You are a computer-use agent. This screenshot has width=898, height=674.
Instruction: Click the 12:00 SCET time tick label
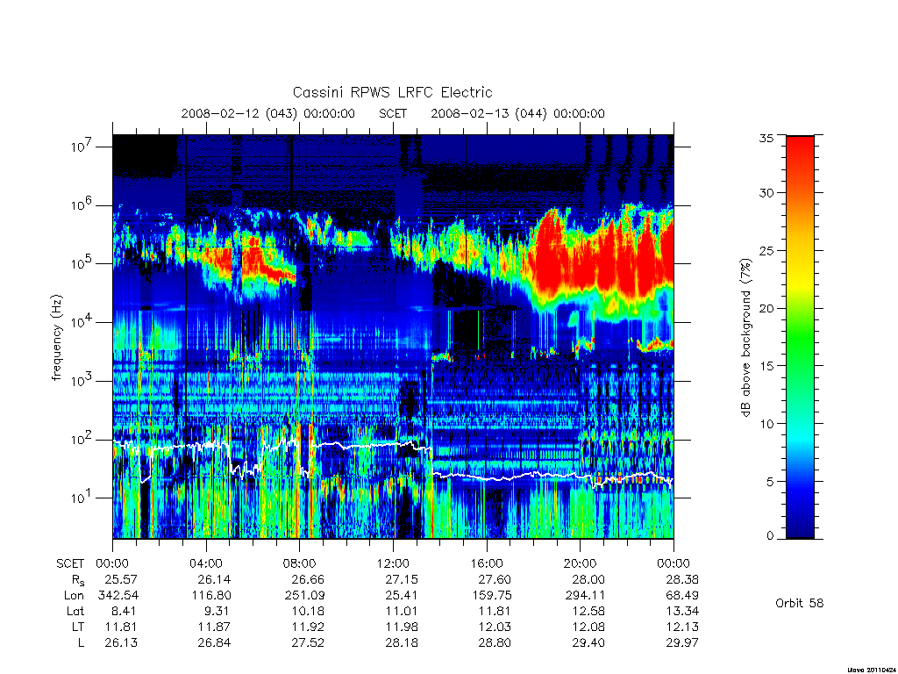point(393,563)
